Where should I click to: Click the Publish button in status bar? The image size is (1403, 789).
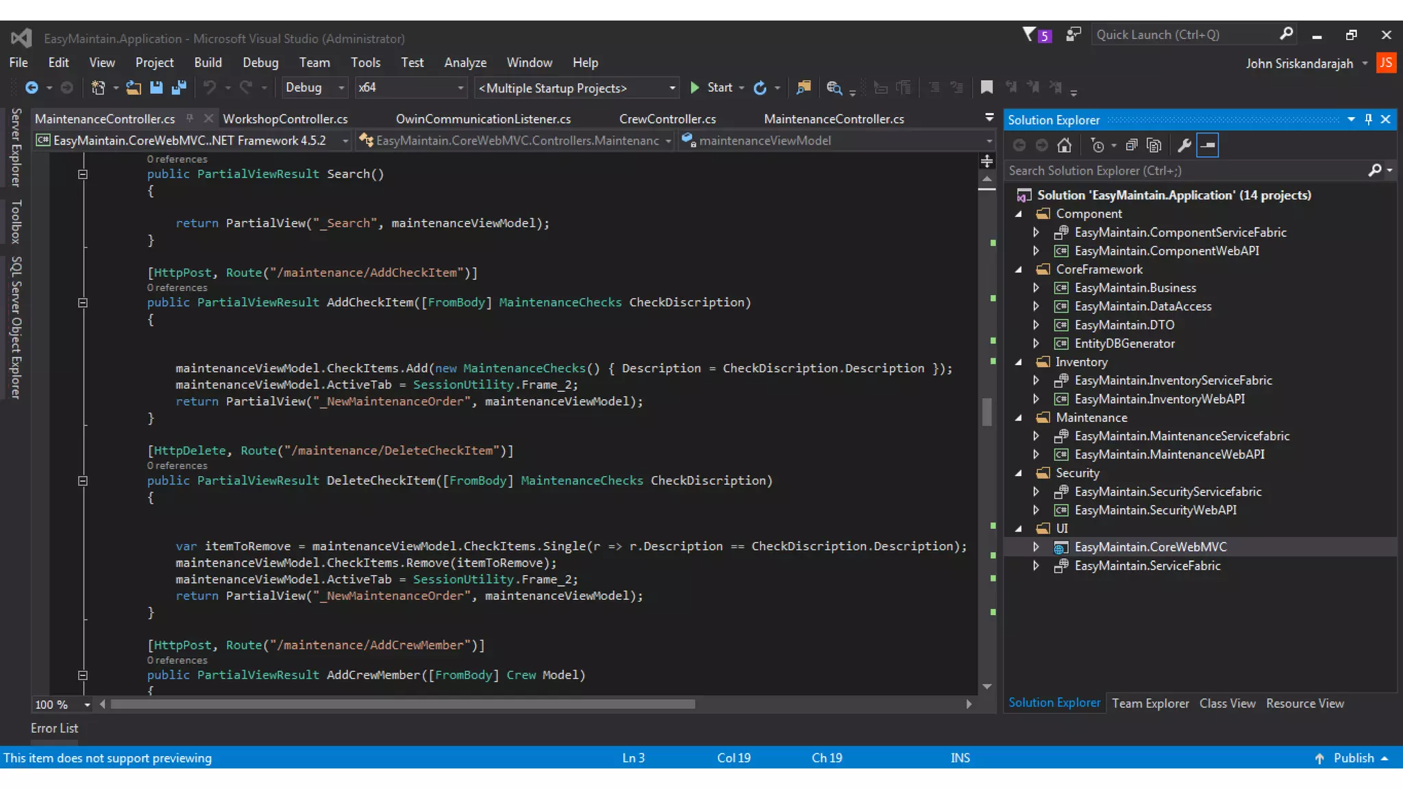pyautogui.click(x=1353, y=758)
